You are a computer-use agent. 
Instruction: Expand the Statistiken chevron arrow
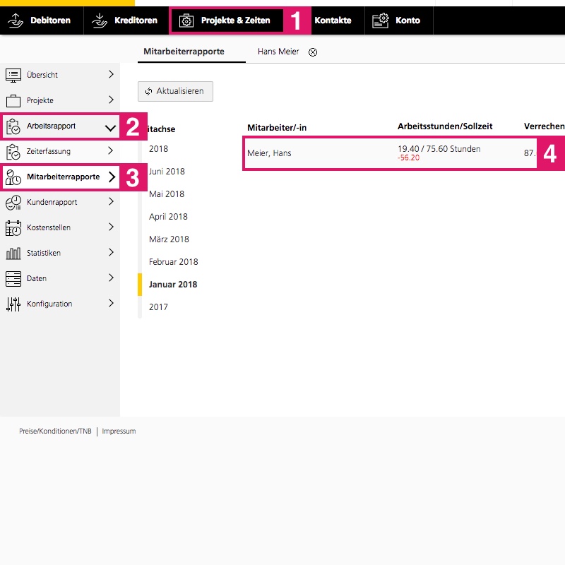[111, 253]
